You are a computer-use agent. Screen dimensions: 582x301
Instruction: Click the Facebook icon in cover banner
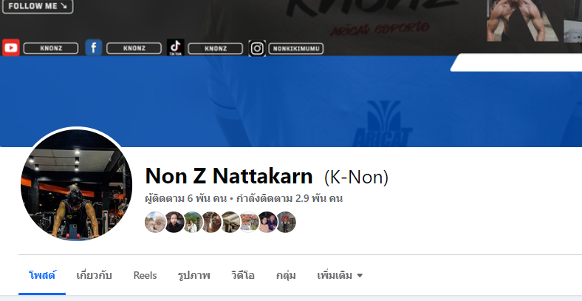(94, 48)
